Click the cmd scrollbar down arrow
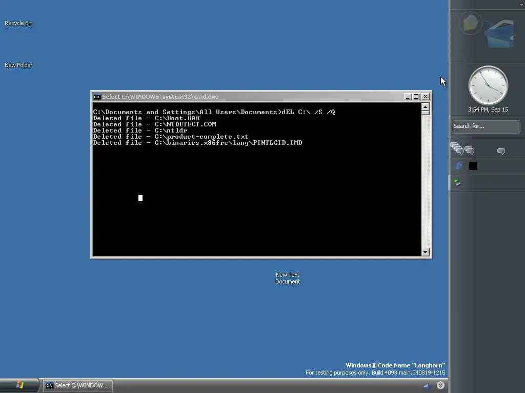Viewport: 525px width, 393px height. [x=425, y=252]
